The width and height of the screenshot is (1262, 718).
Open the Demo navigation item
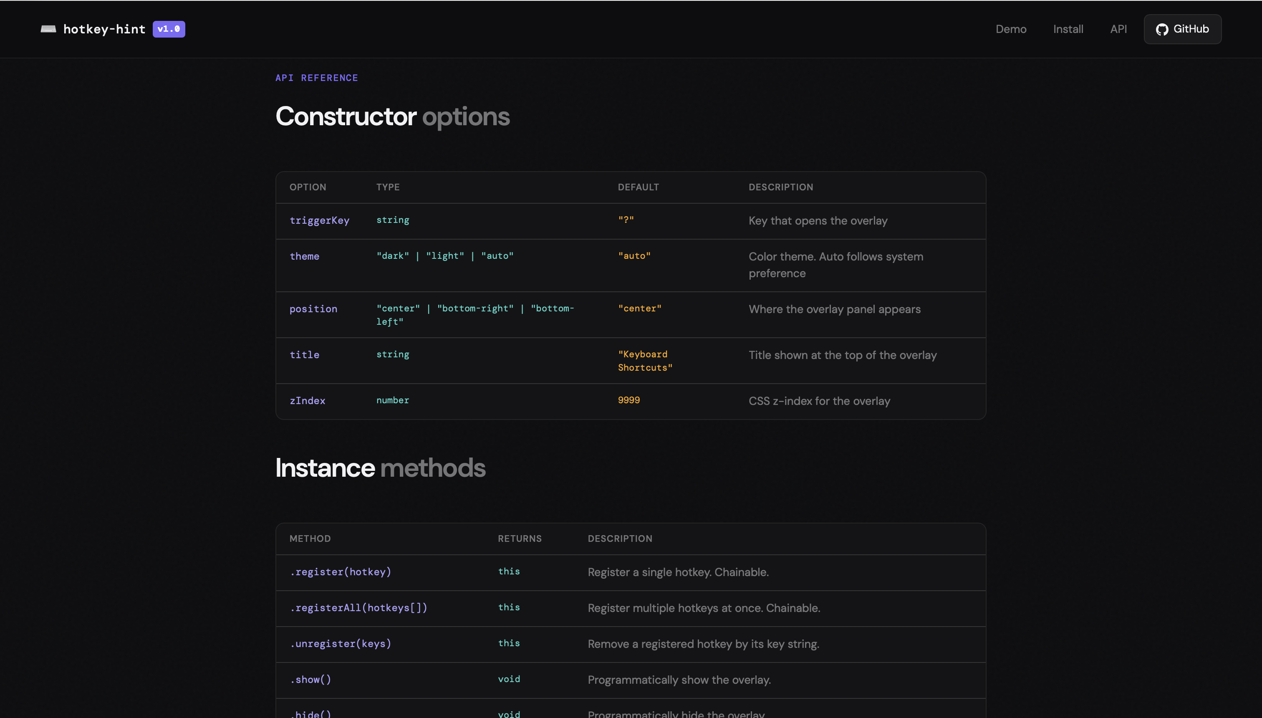coord(1011,29)
